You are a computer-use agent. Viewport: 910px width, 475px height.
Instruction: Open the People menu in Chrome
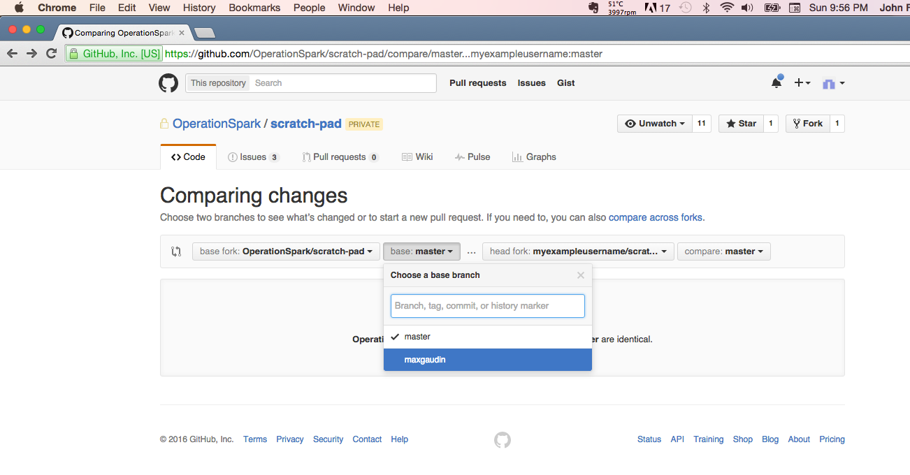tap(309, 8)
